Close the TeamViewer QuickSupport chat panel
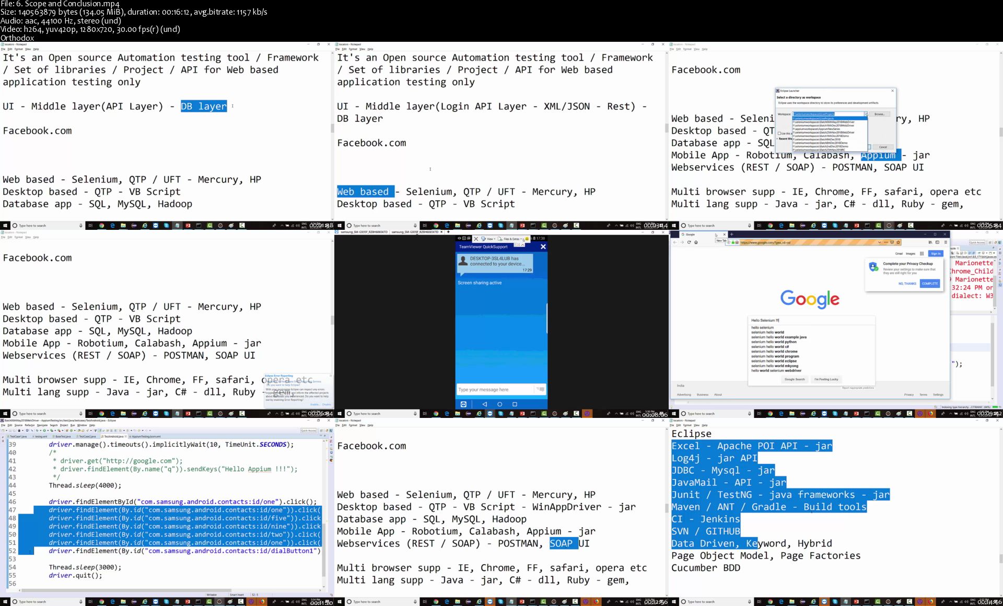Screen dimensions: 1003x606 [543, 247]
